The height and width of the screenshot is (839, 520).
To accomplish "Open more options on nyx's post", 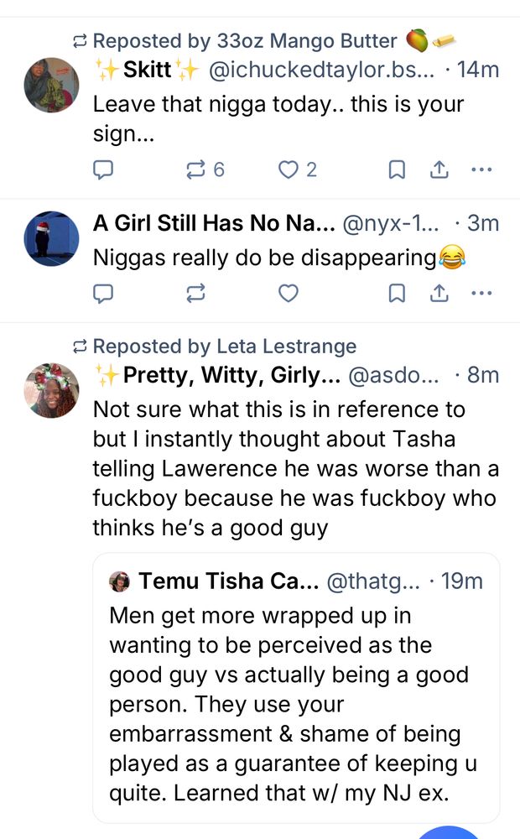I will pos(481,294).
